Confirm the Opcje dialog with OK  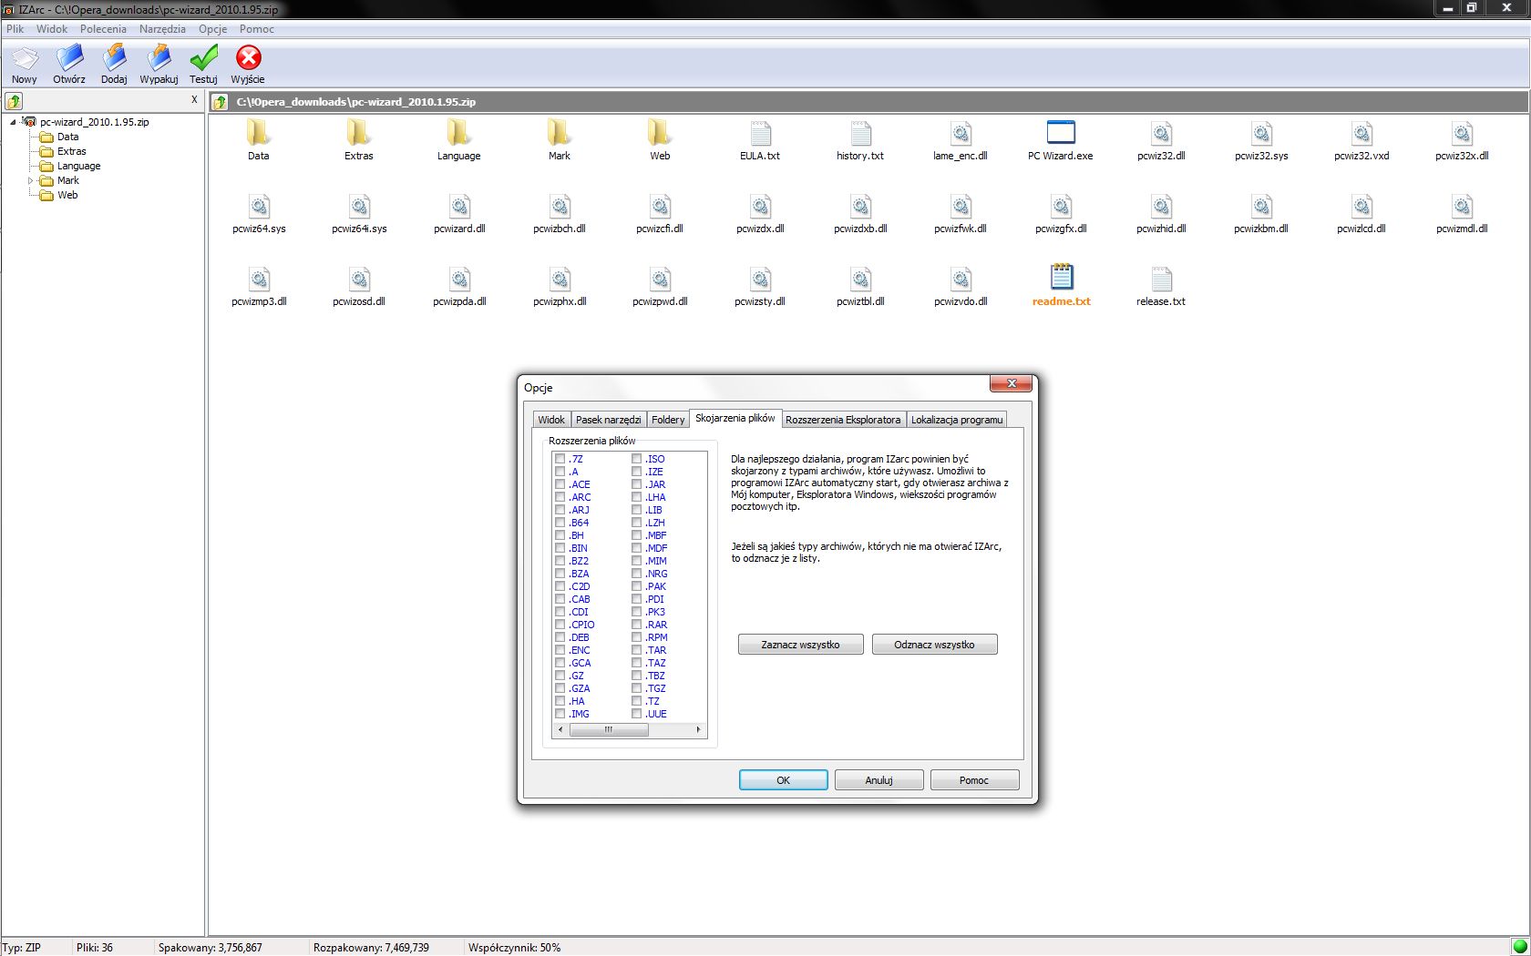click(783, 780)
